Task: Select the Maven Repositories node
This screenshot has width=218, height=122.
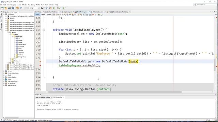Action: 13,73
